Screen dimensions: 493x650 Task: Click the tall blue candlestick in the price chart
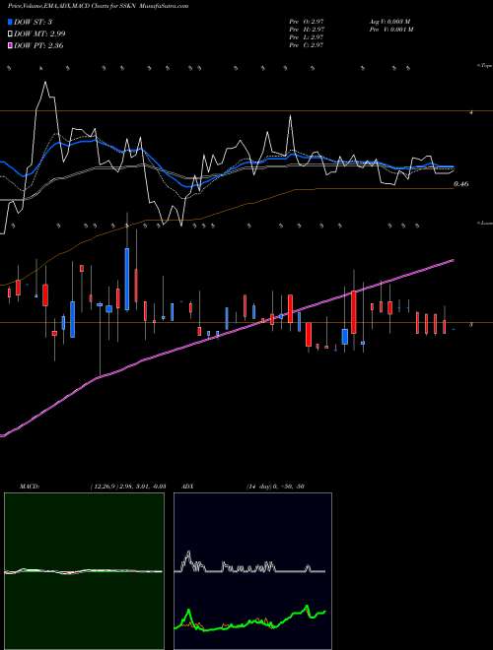click(x=127, y=279)
